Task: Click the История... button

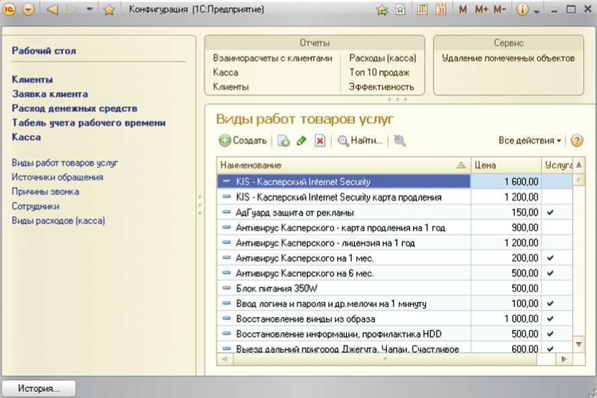Action: point(38,389)
